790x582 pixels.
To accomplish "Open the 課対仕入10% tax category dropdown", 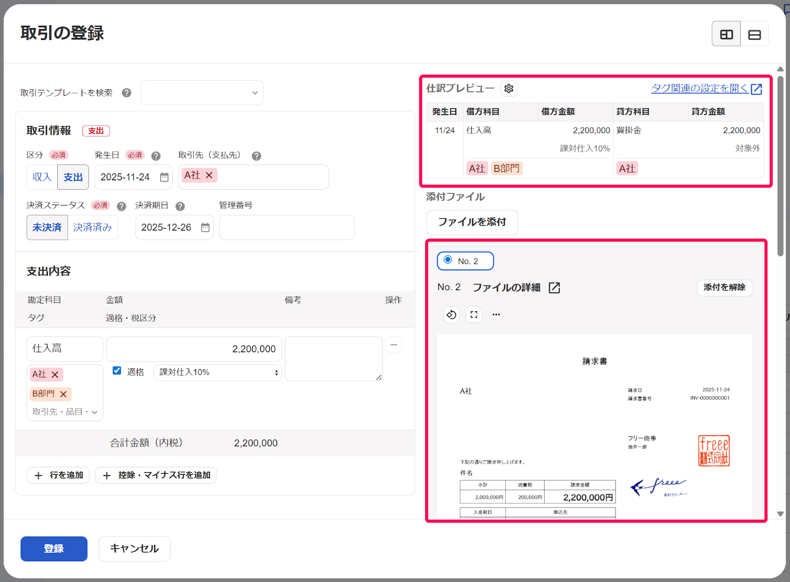I will [x=217, y=373].
